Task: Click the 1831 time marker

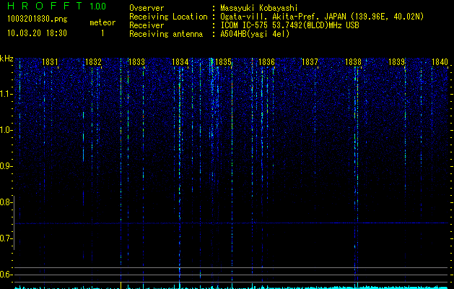Action: [x=50, y=62]
